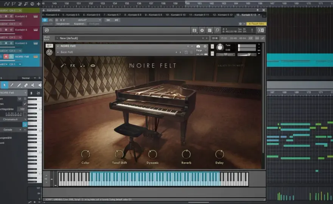Adjust the Color knob
The image size is (333, 204).
point(86,154)
